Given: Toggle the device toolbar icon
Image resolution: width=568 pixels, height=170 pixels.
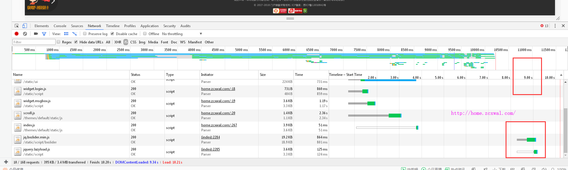Looking at the screenshot, I should click(25, 26).
